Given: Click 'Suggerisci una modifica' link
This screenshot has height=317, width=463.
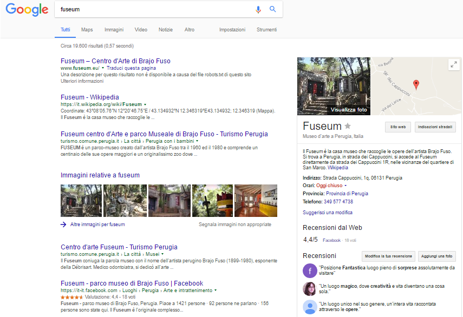Looking at the screenshot, I should (x=328, y=213).
